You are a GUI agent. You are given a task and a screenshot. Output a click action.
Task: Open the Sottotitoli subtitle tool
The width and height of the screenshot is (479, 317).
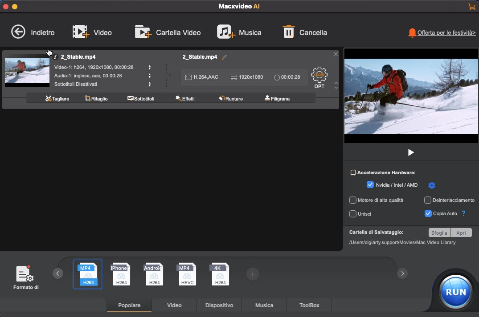[x=141, y=98]
